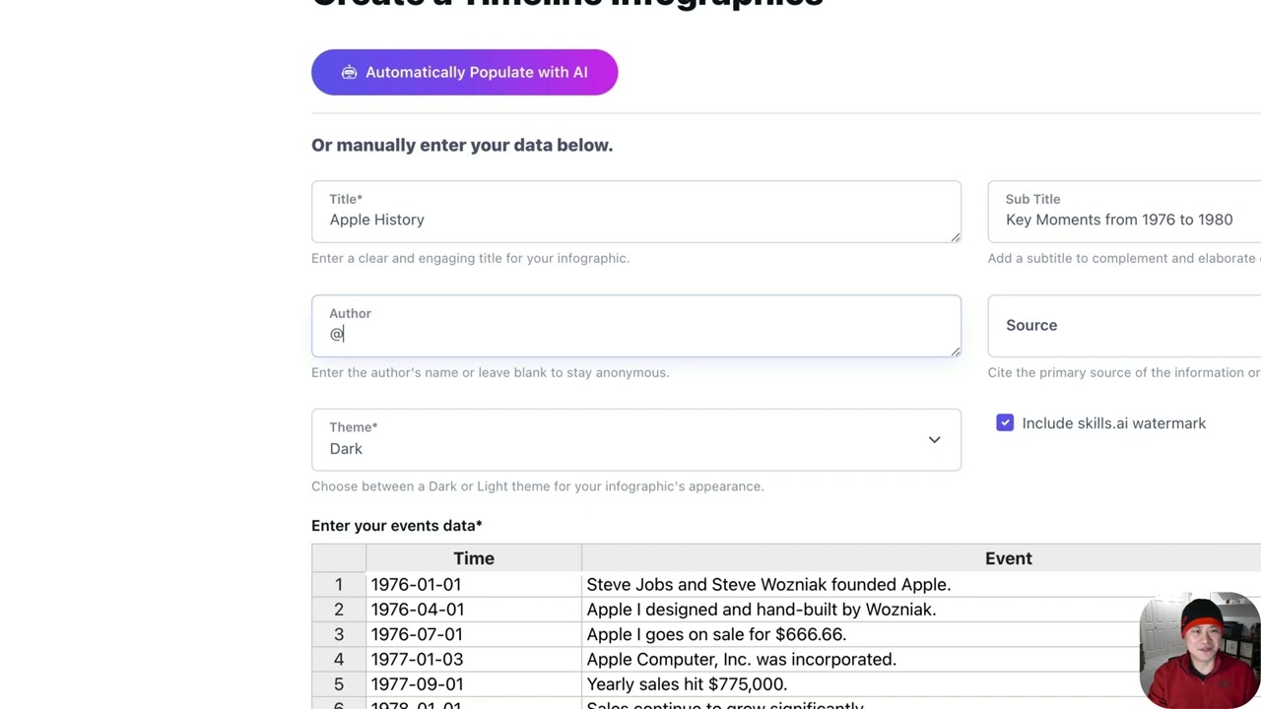Viewport: 1261px width, 709px height.
Task: Click 'Apple Computer, Inc. was incorporated.' cell
Action: [741, 660]
